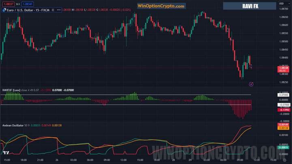
Task: Click the 21:00 label on the time axis
Action: coord(40,160)
